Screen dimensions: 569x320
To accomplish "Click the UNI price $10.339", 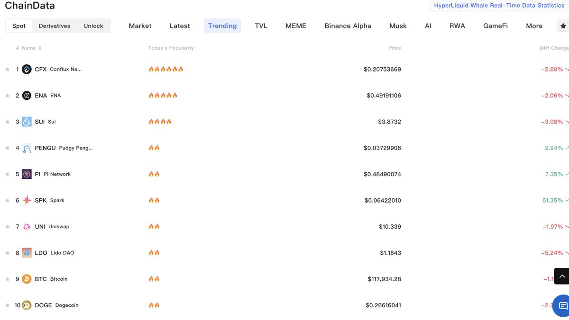I will (x=390, y=227).
